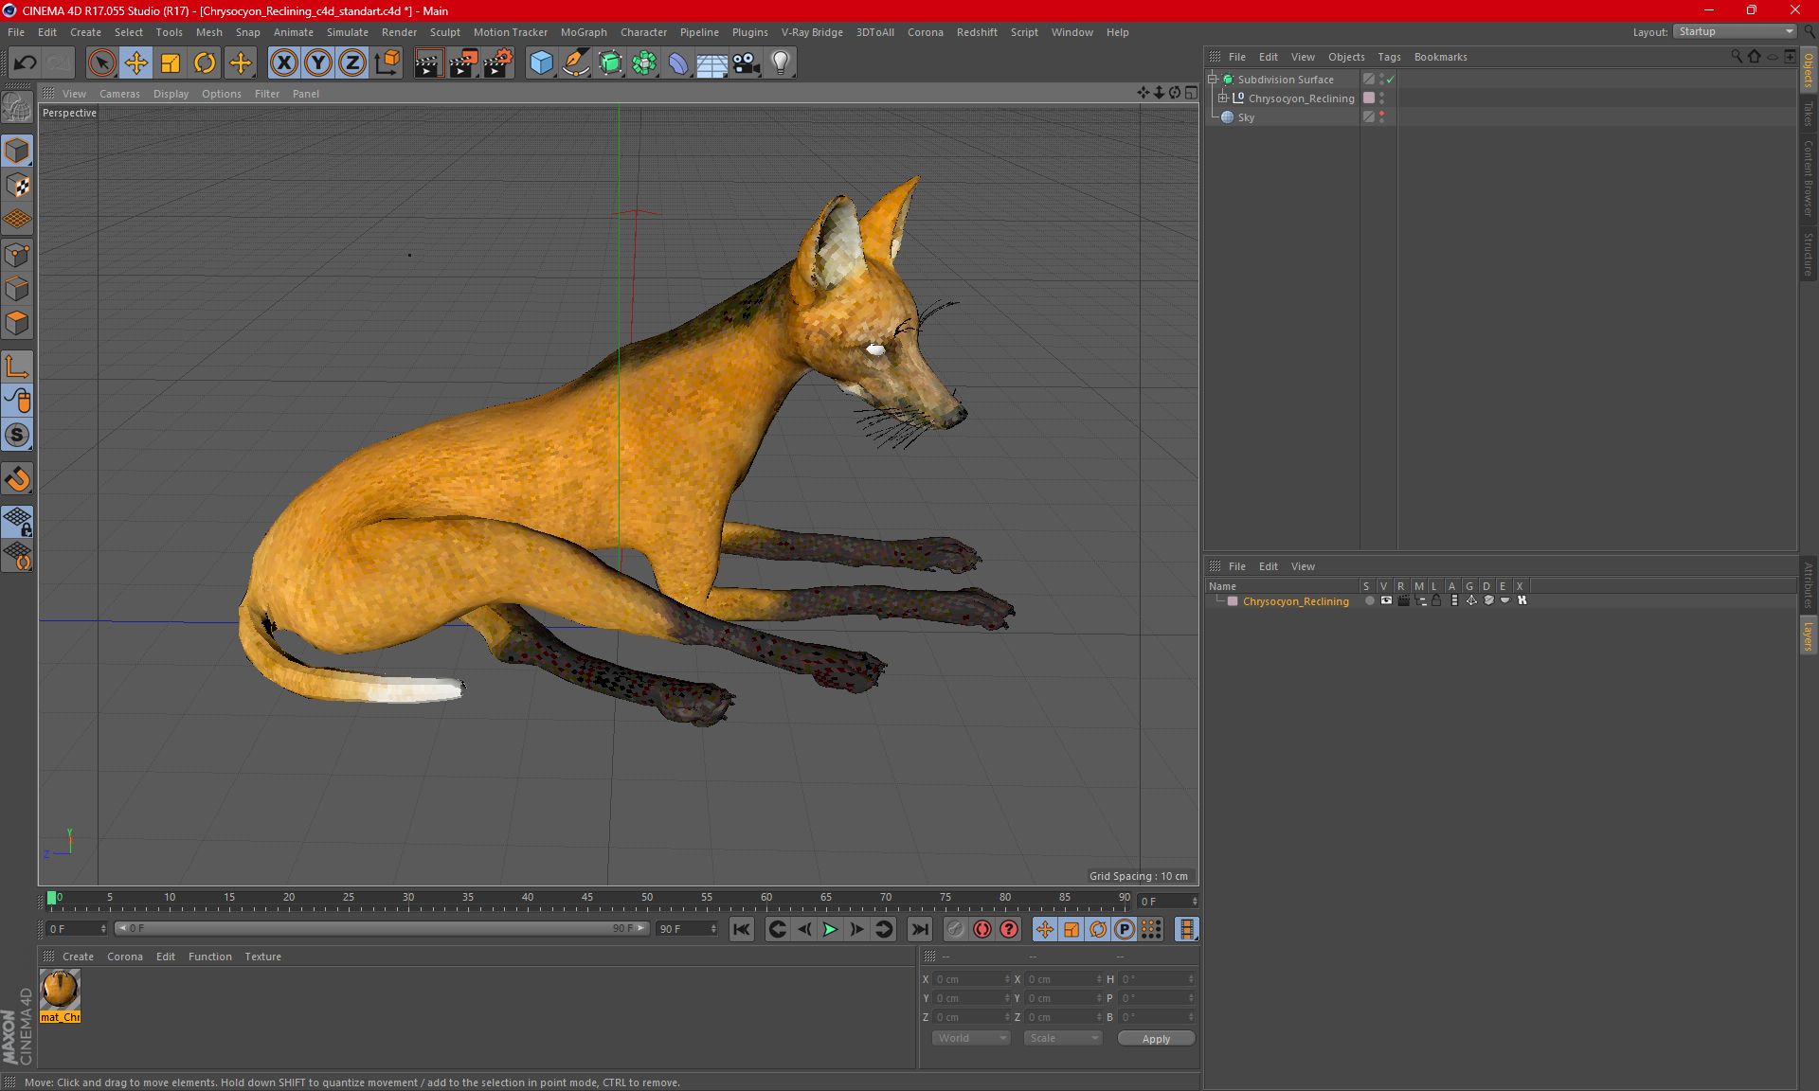Click the Apply button
Viewport: 1819px width, 1091px height.
click(1156, 1039)
